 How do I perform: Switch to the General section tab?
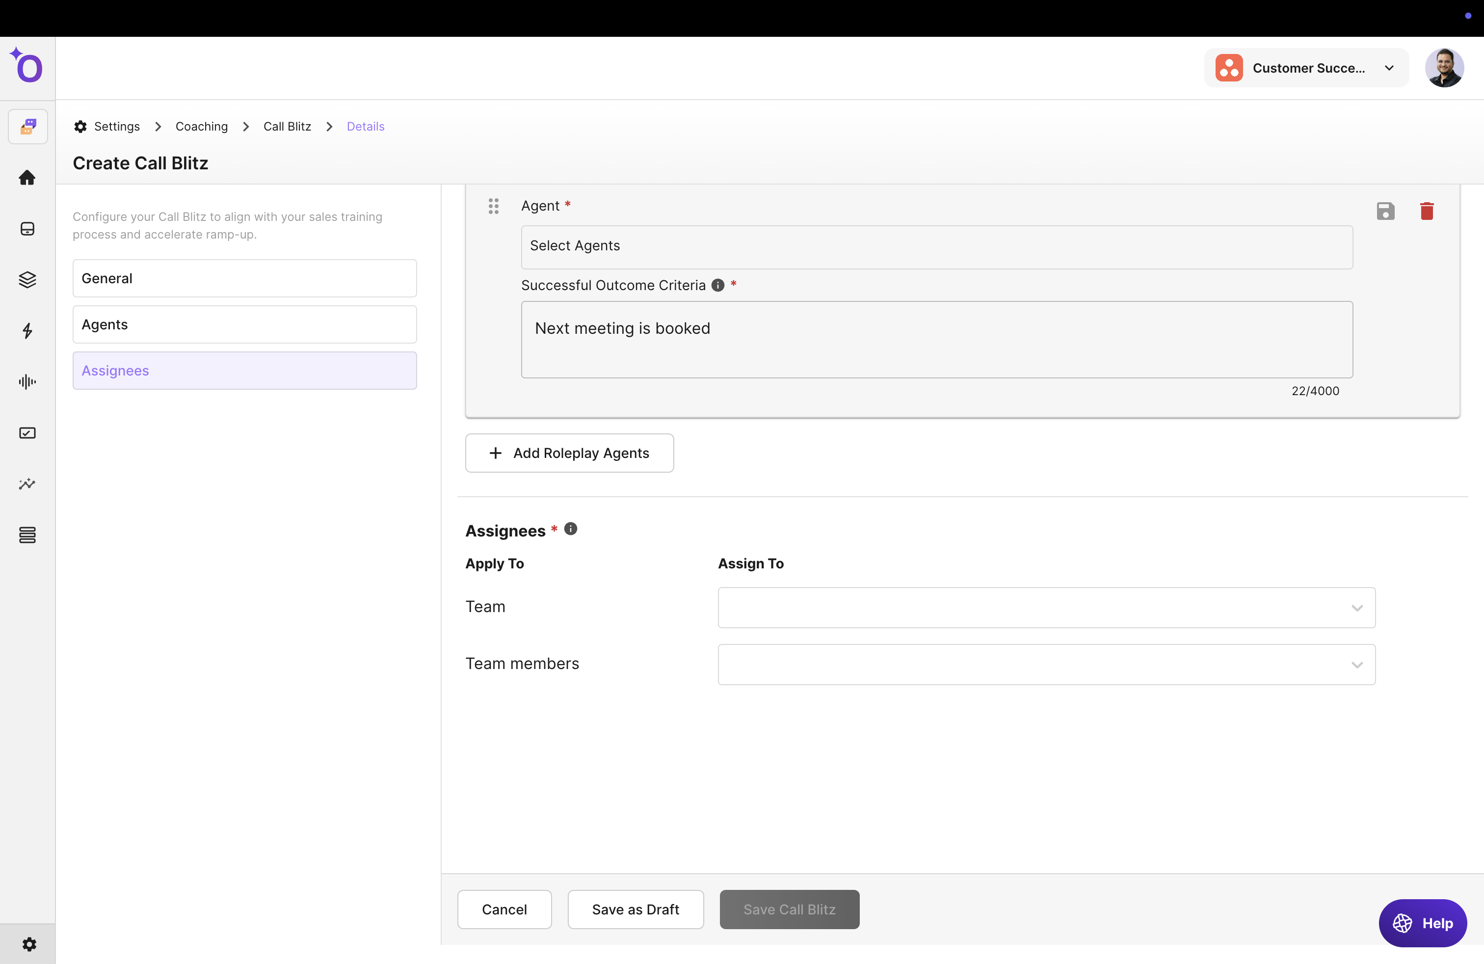pos(244,278)
